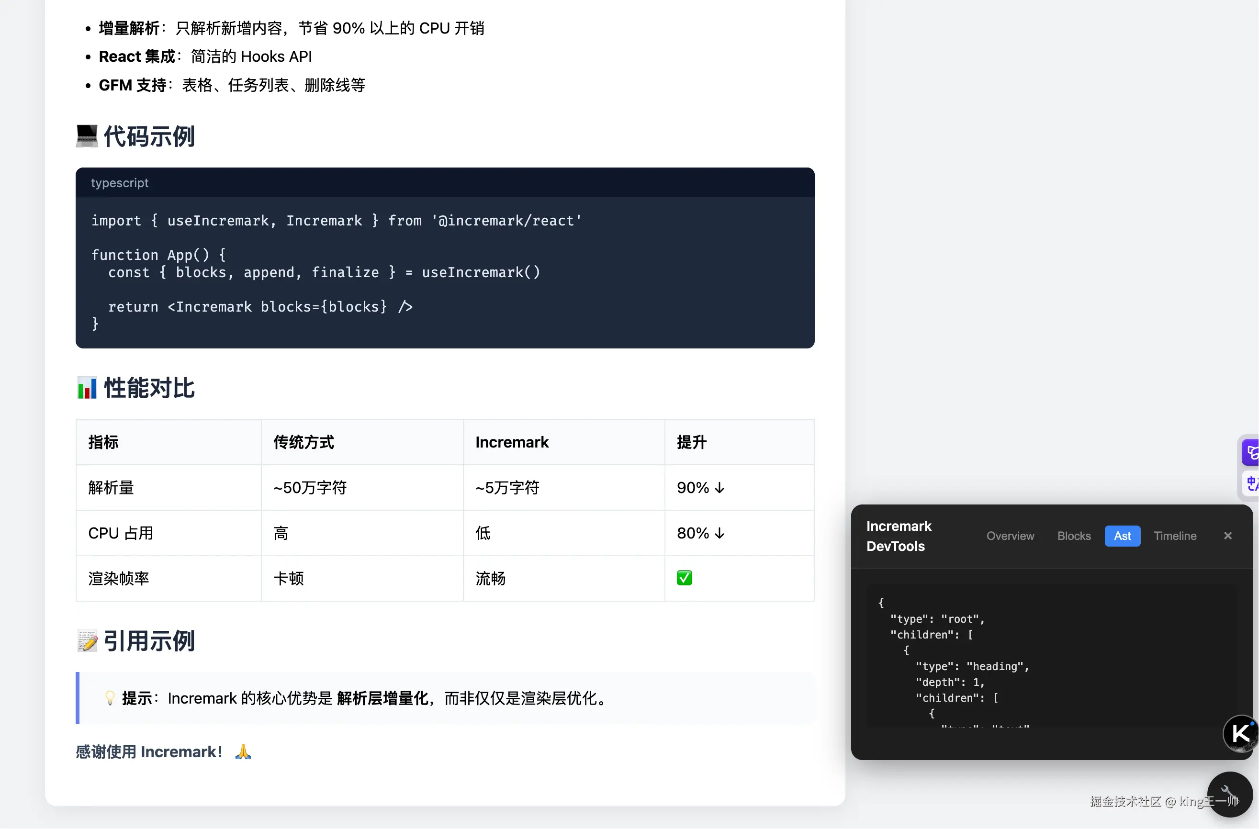
Task: Click the wrench DevTools floating button
Action: click(1229, 795)
